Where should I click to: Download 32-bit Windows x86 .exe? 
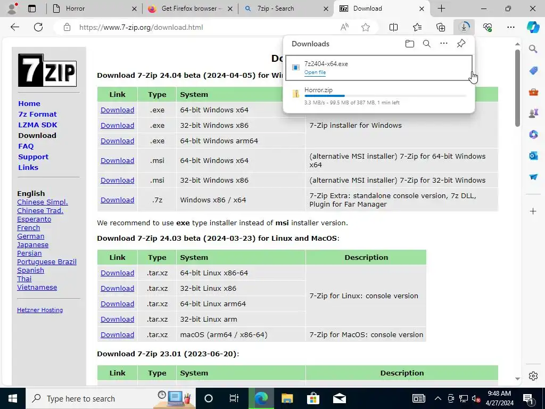click(x=118, y=125)
